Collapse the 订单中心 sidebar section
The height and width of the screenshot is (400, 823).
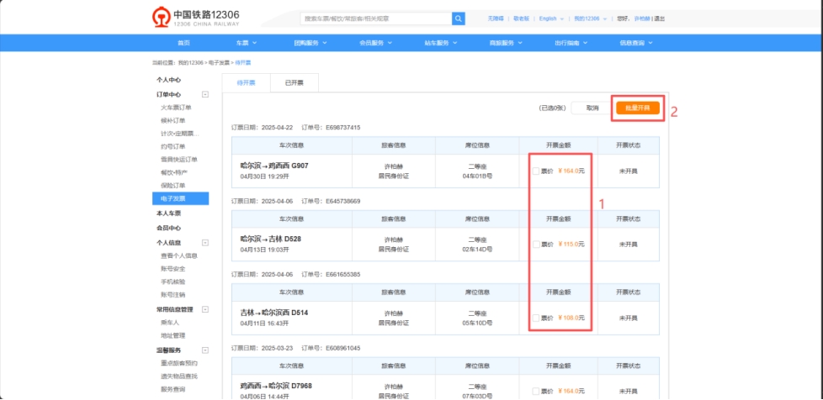pos(205,94)
